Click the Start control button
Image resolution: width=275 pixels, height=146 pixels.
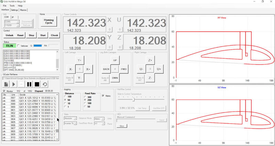(x=43, y=35)
